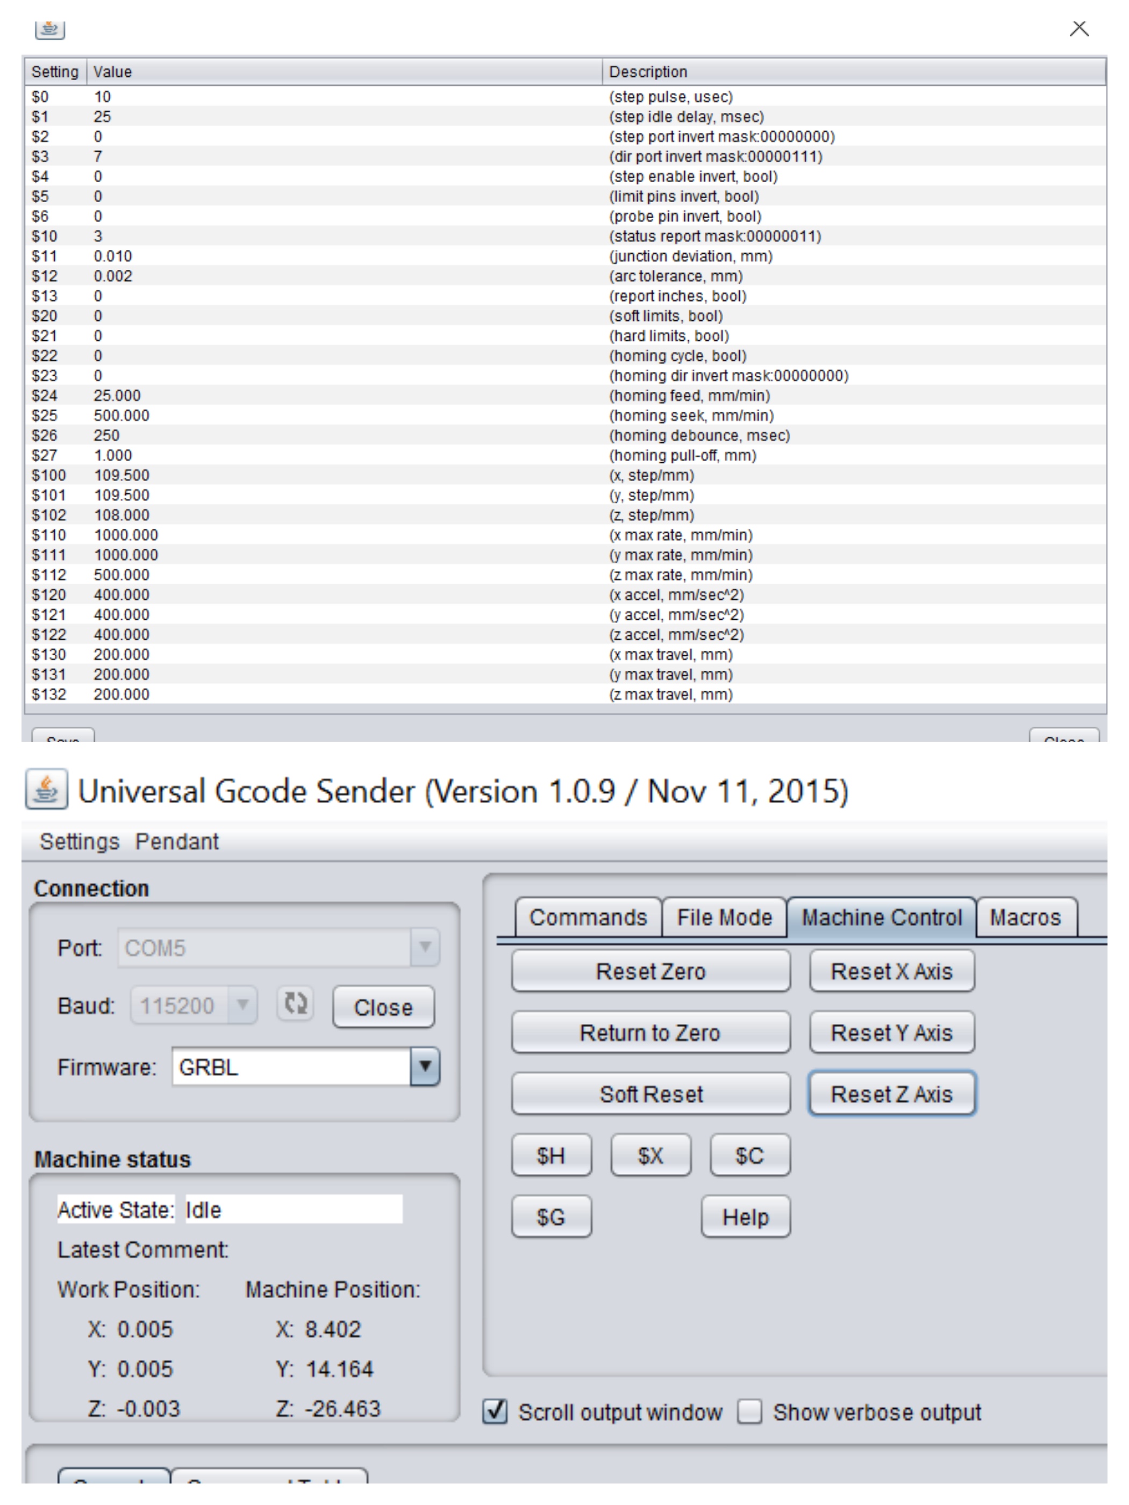
Task: Open the Port COM5 dropdown
Action: [425, 947]
